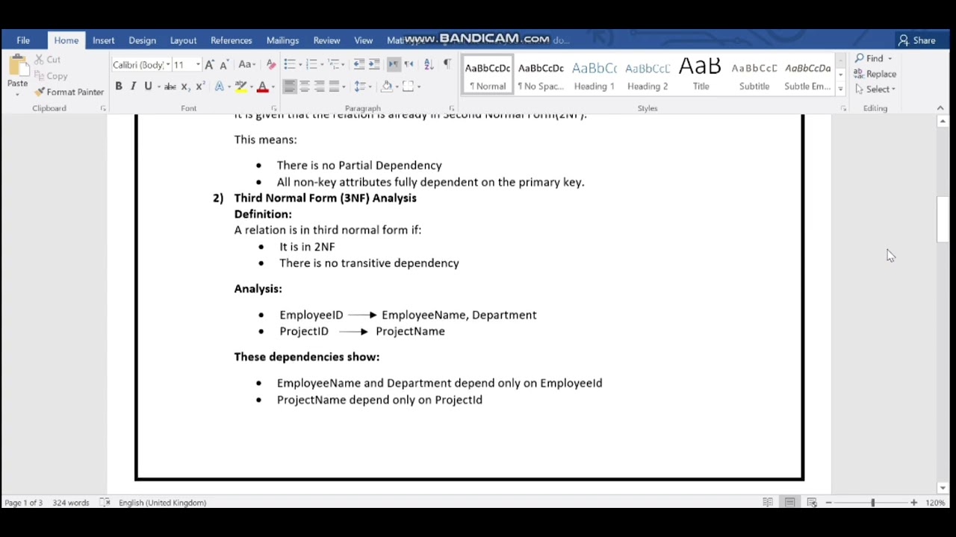Cut the selected text
Viewport: 956px width, 537px height.
[x=47, y=60]
